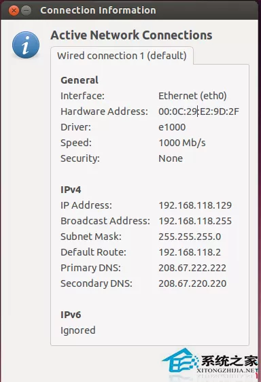Minimize the Connection Information window
The height and width of the screenshot is (382, 261).
point(26,10)
